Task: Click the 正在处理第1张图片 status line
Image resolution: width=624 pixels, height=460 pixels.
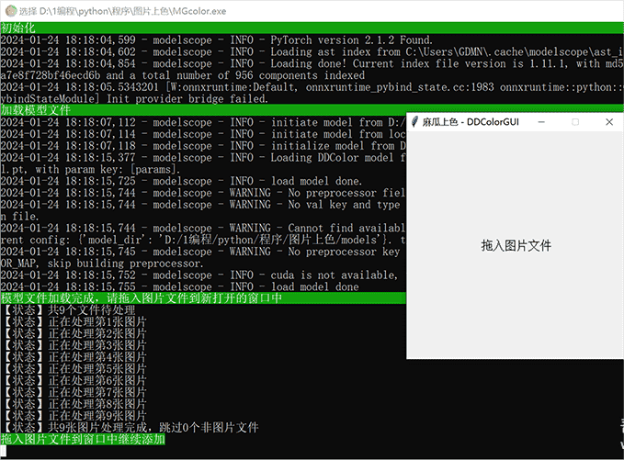Action: [x=75, y=321]
